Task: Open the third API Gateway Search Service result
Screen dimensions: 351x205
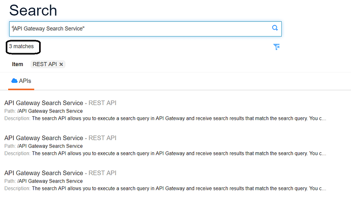Action: coord(44,173)
